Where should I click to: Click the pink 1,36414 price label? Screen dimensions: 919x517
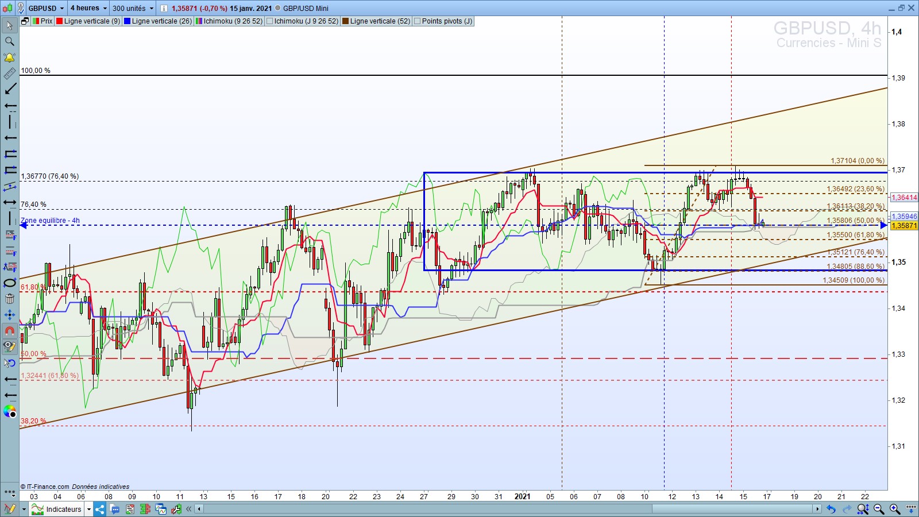pos(904,198)
